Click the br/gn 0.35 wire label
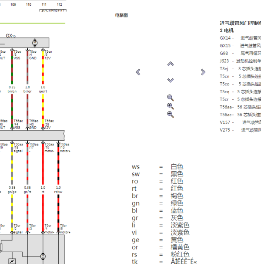The height and width of the screenshot is (264, 261). click(12, 89)
